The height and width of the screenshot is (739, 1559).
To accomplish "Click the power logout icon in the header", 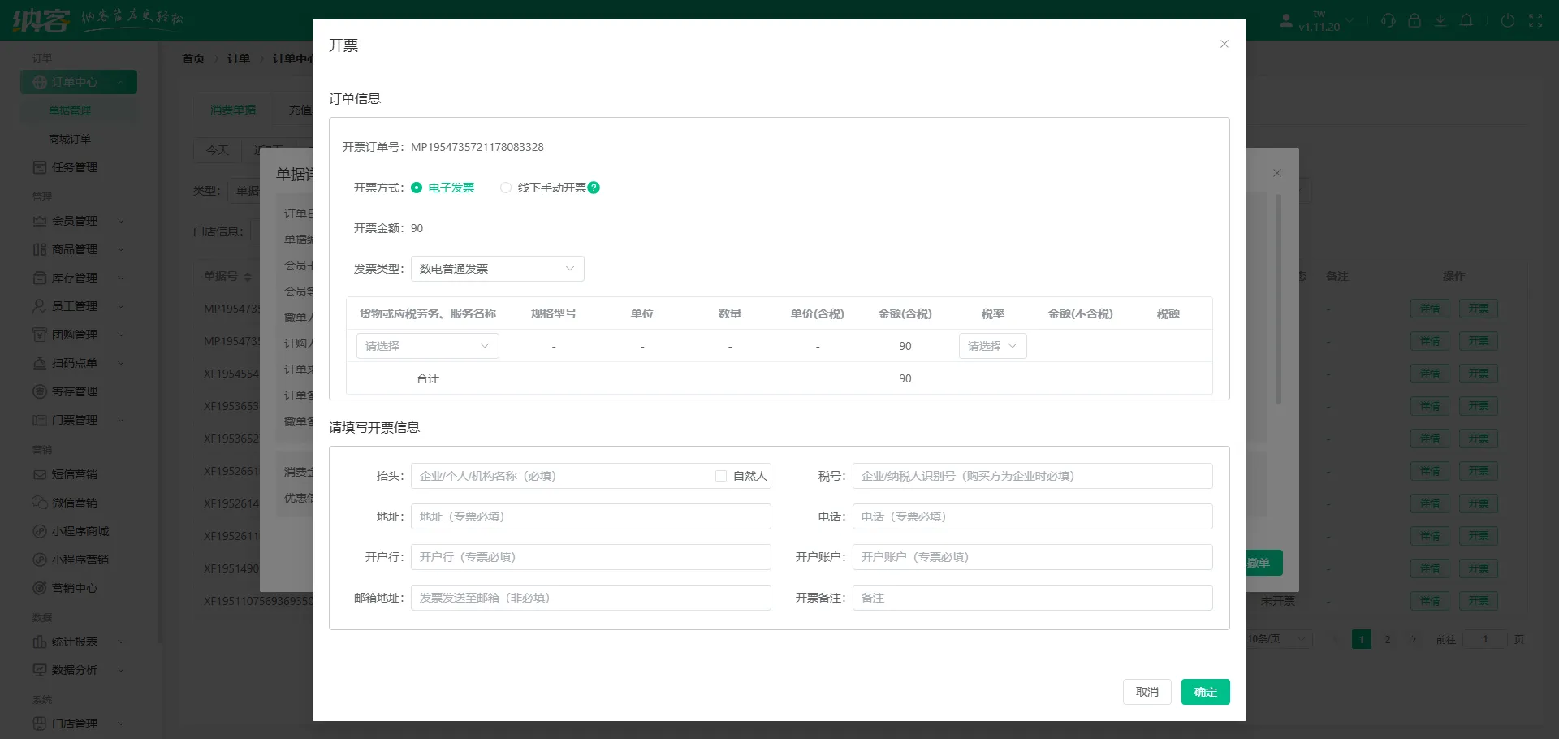I will (x=1508, y=20).
